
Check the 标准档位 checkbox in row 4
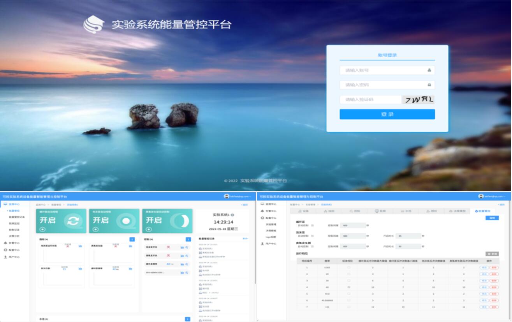point(348,287)
